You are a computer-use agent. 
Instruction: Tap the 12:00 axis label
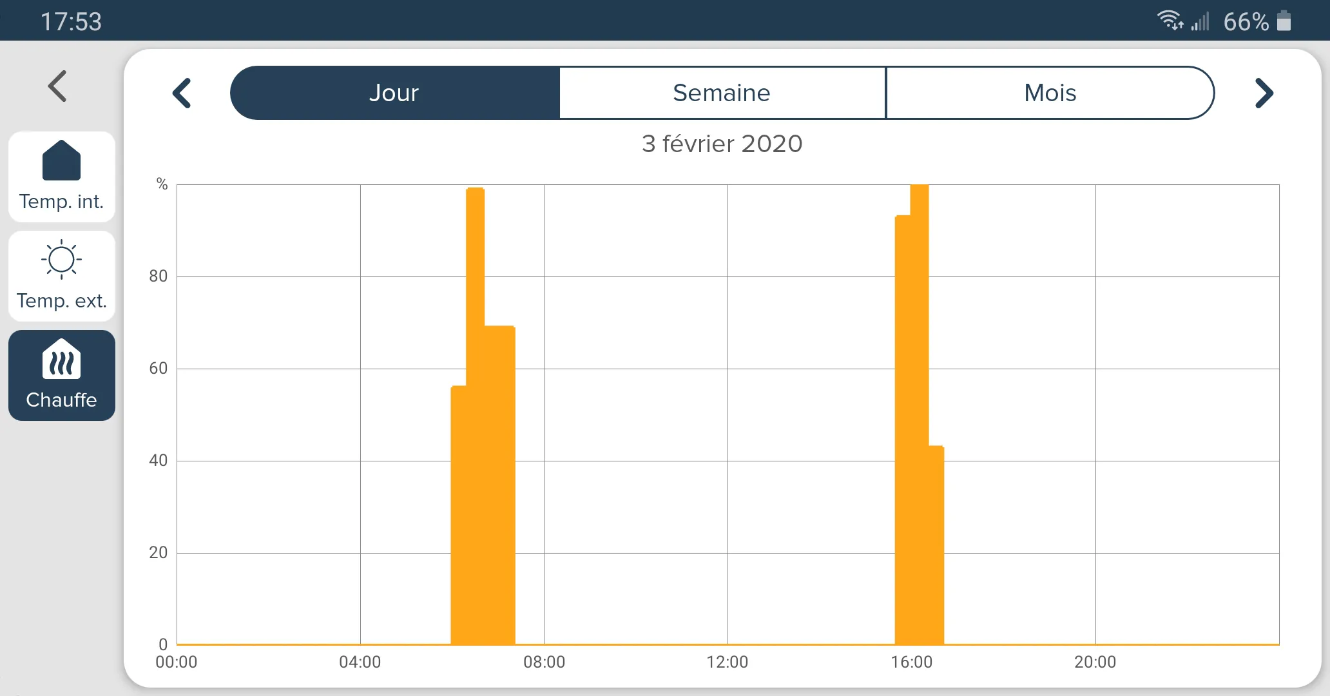[x=728, y=662]
